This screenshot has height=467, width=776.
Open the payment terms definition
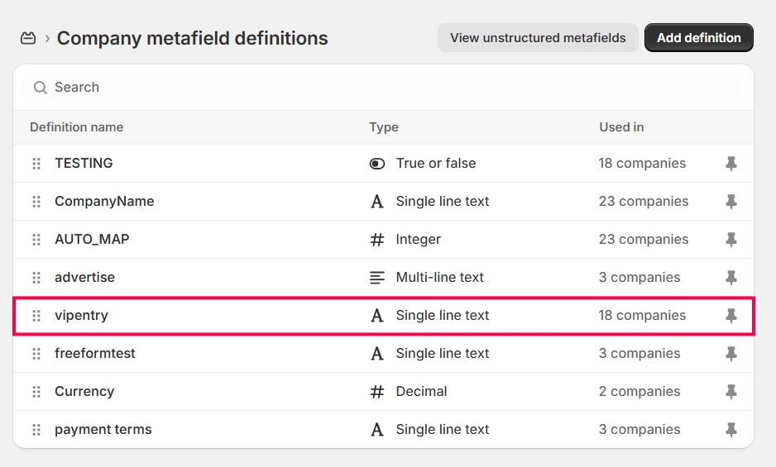[103, 430]
